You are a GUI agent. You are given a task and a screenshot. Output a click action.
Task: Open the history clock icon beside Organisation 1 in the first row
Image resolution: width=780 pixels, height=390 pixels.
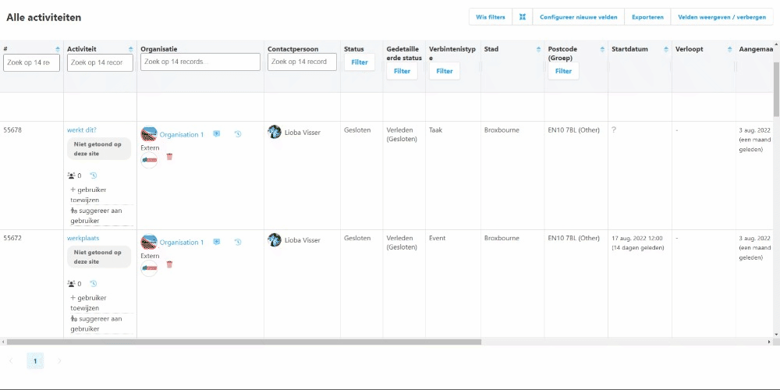click(237, 134)
